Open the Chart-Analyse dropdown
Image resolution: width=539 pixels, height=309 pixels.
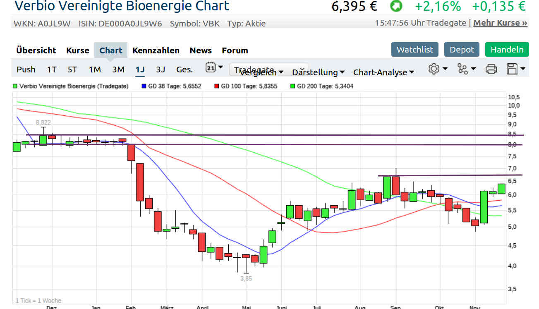point(383,72)
